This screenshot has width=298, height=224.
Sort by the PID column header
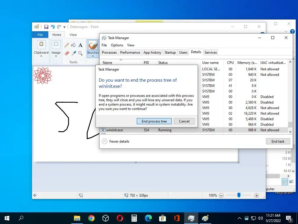[x=149, y=63]
